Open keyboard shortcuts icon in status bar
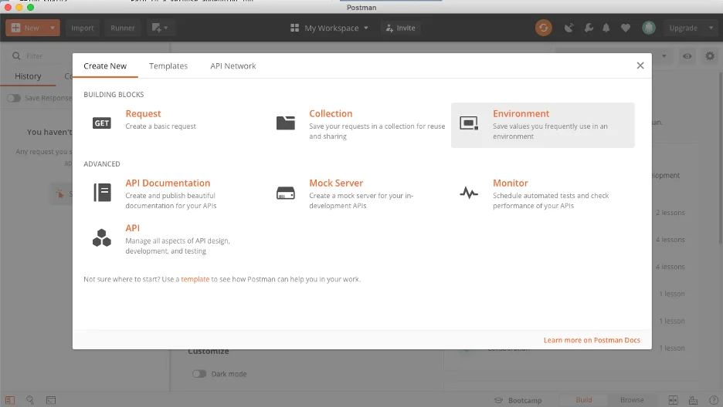 coord(693,400)
